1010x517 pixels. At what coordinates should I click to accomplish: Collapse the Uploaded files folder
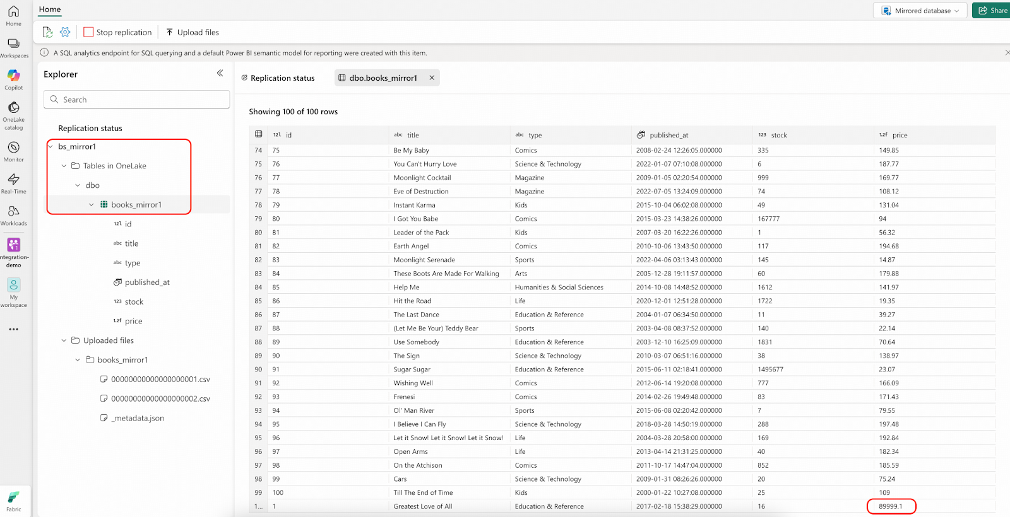point(64,340)
